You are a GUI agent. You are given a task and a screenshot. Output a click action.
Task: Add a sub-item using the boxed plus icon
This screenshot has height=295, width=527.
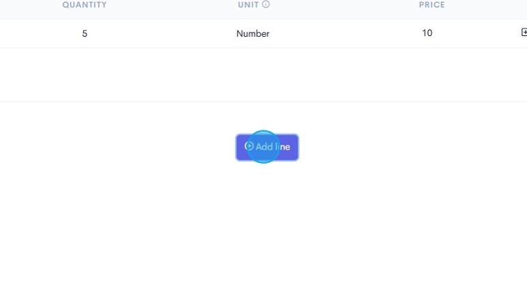click(524, 32)
